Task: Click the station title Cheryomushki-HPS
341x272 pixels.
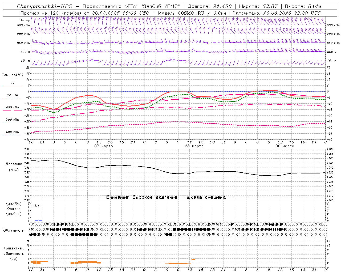Action: coord(44,6)
